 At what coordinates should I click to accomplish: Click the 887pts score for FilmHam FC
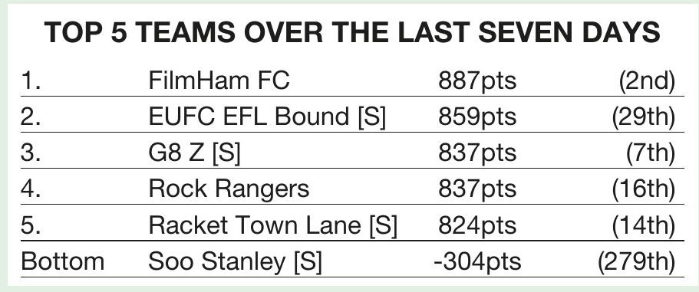pyautogui.click(x=477, y=81)
